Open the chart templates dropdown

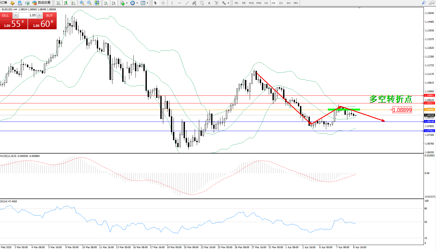[144, 3]
